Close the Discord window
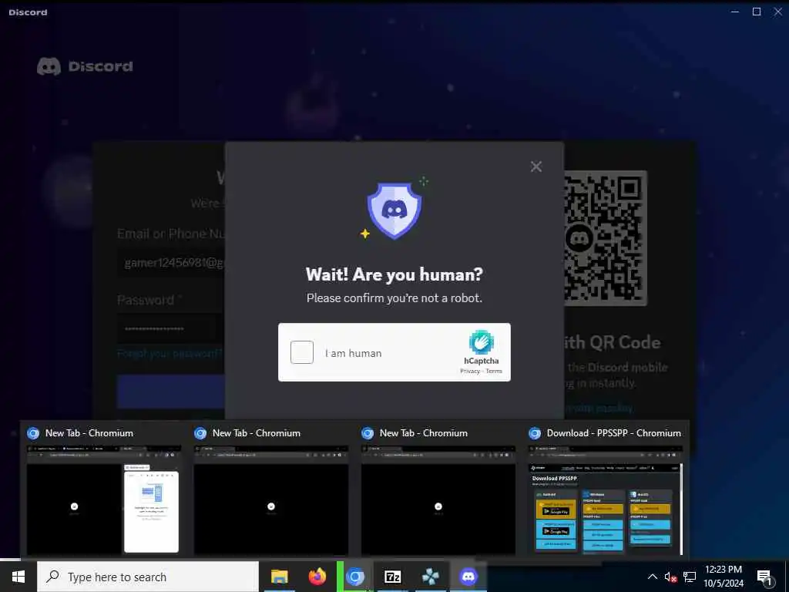Viewport: 789px width, 592px height. click(x=778, y=12)
